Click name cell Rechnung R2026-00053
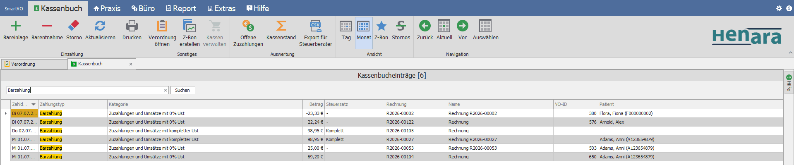Screen dimensions: 794x165 click(x=473, y=148)
